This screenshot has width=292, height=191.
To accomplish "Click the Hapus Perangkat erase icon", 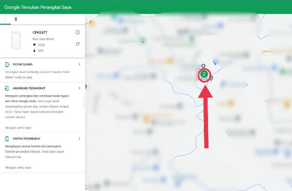I will (x=7, y=139).
